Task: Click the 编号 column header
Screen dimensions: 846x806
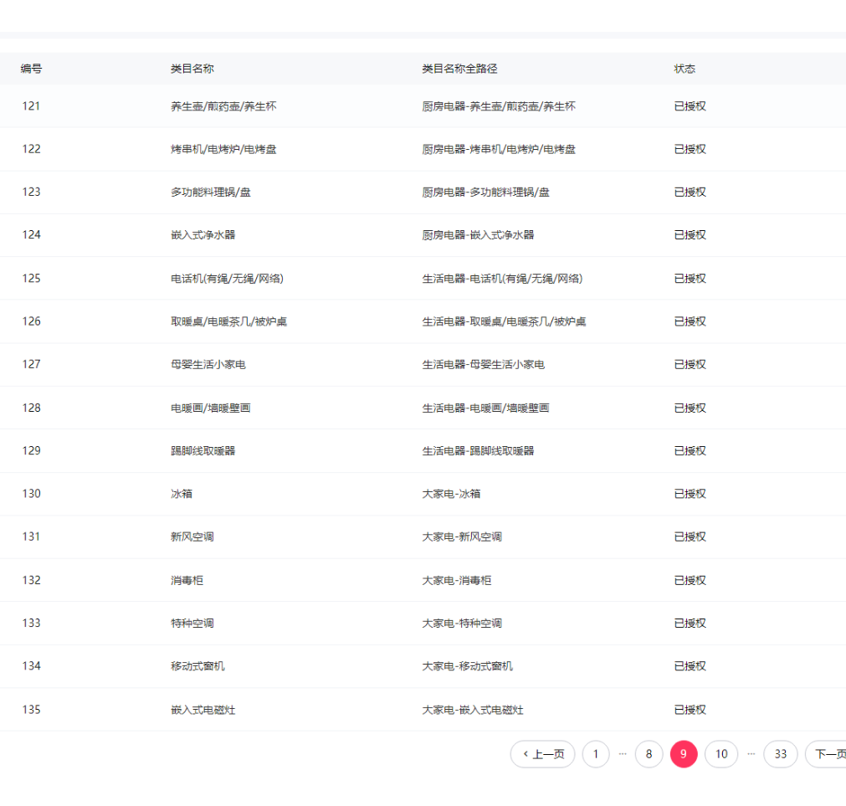Action: pyautogui.click(x=32, y=69)
